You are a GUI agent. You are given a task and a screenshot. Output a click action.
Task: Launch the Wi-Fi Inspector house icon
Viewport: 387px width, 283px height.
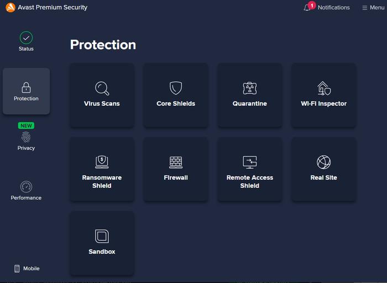point(323,89)
